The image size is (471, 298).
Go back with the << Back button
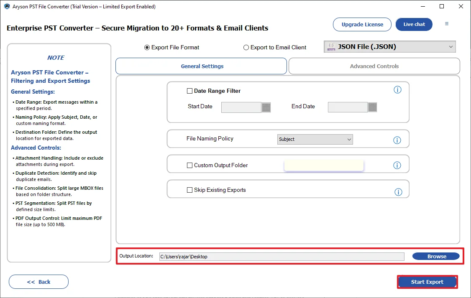[x=39, y=282]
